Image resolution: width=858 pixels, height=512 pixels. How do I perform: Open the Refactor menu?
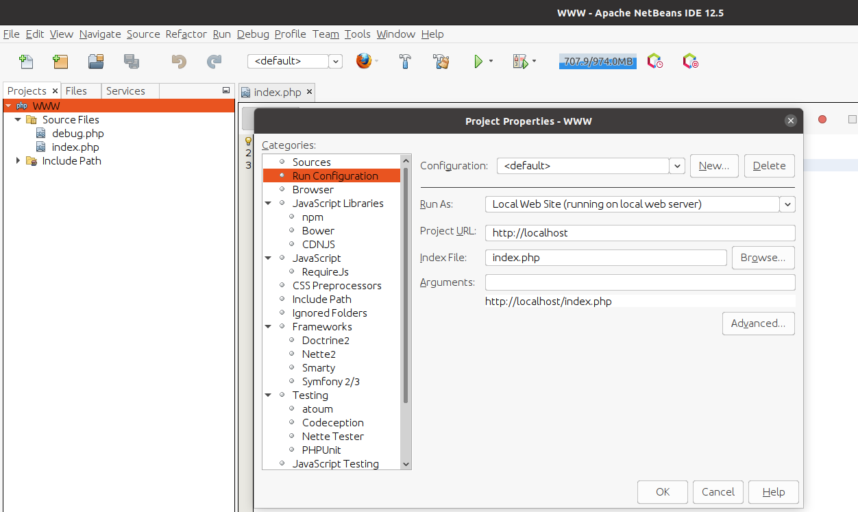[x=186, y=34]
